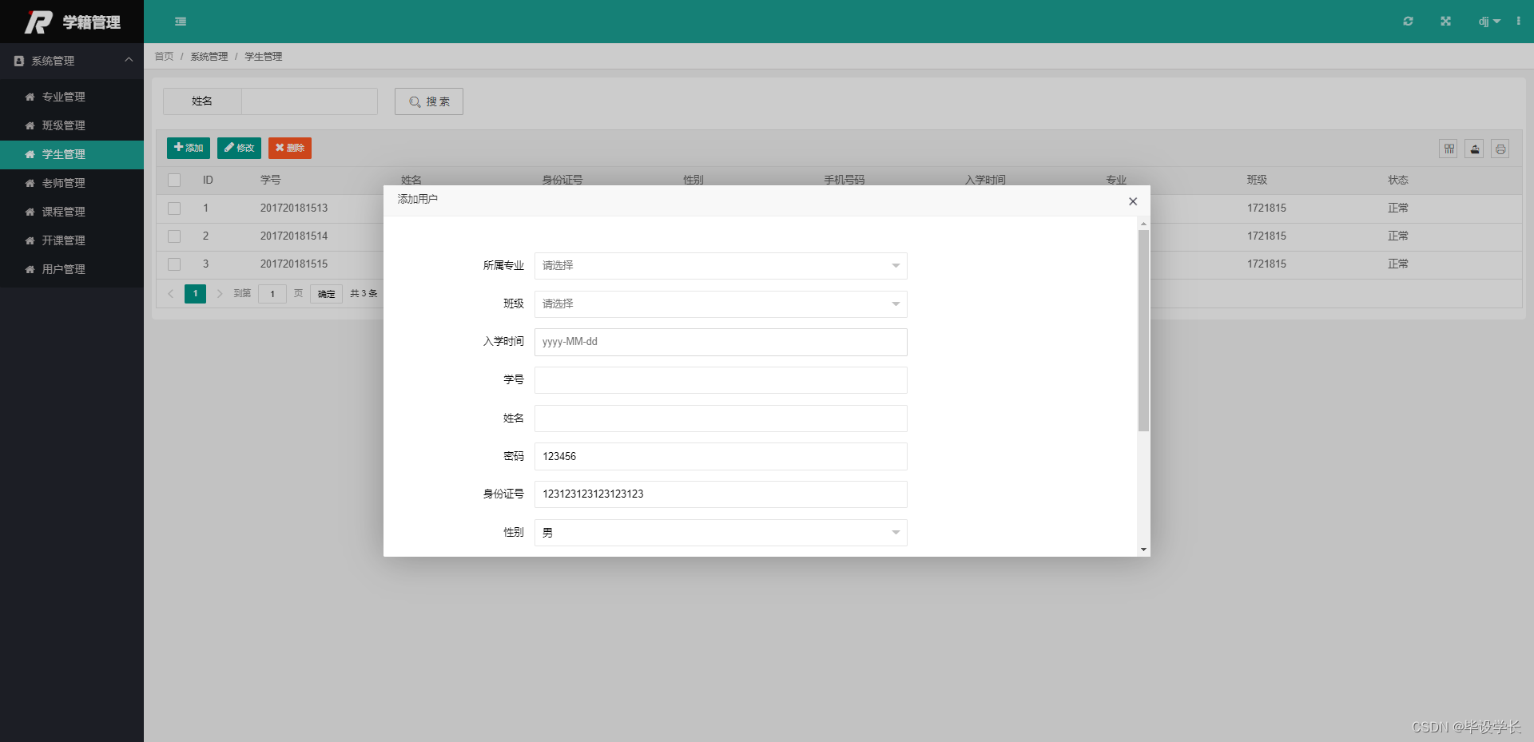Click the 学号 column header
The width and height of the screenshot is (1534, 742).
270,181
